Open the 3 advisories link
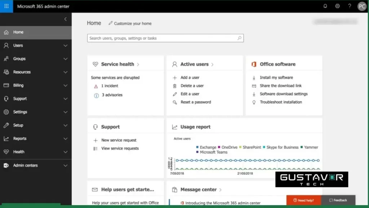369x208 pixels. [112, 95]
